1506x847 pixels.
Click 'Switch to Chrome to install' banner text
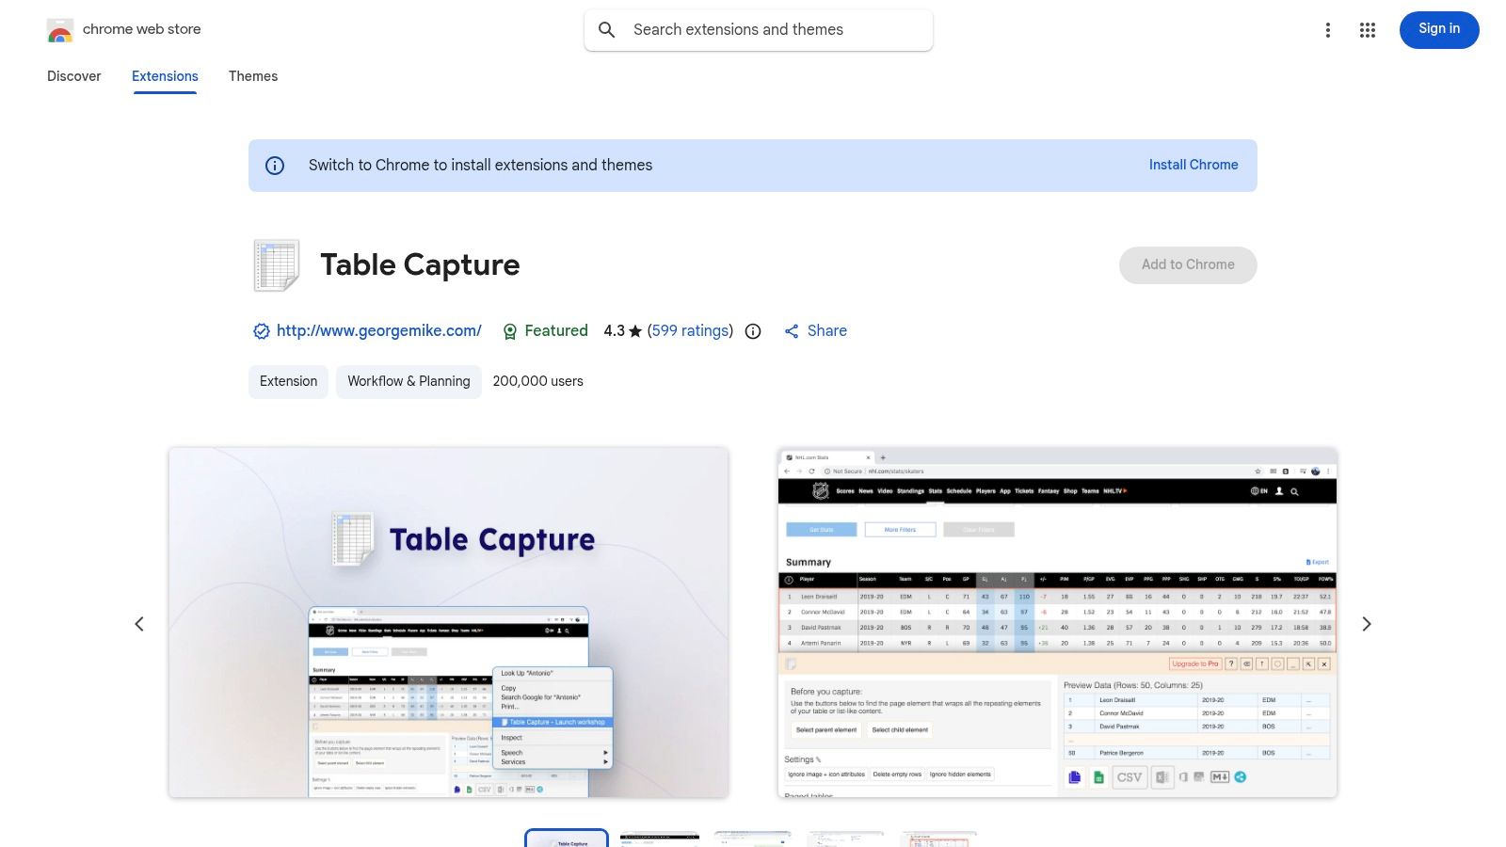[480, 166]
